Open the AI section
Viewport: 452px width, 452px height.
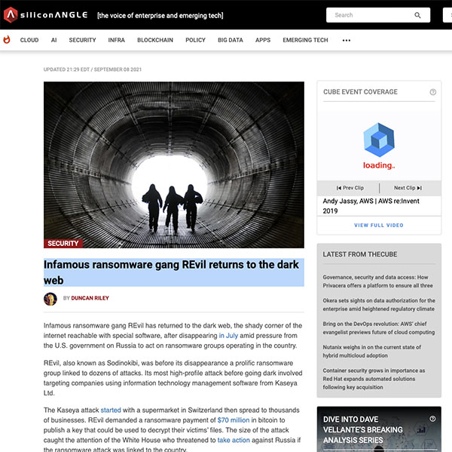53,40
